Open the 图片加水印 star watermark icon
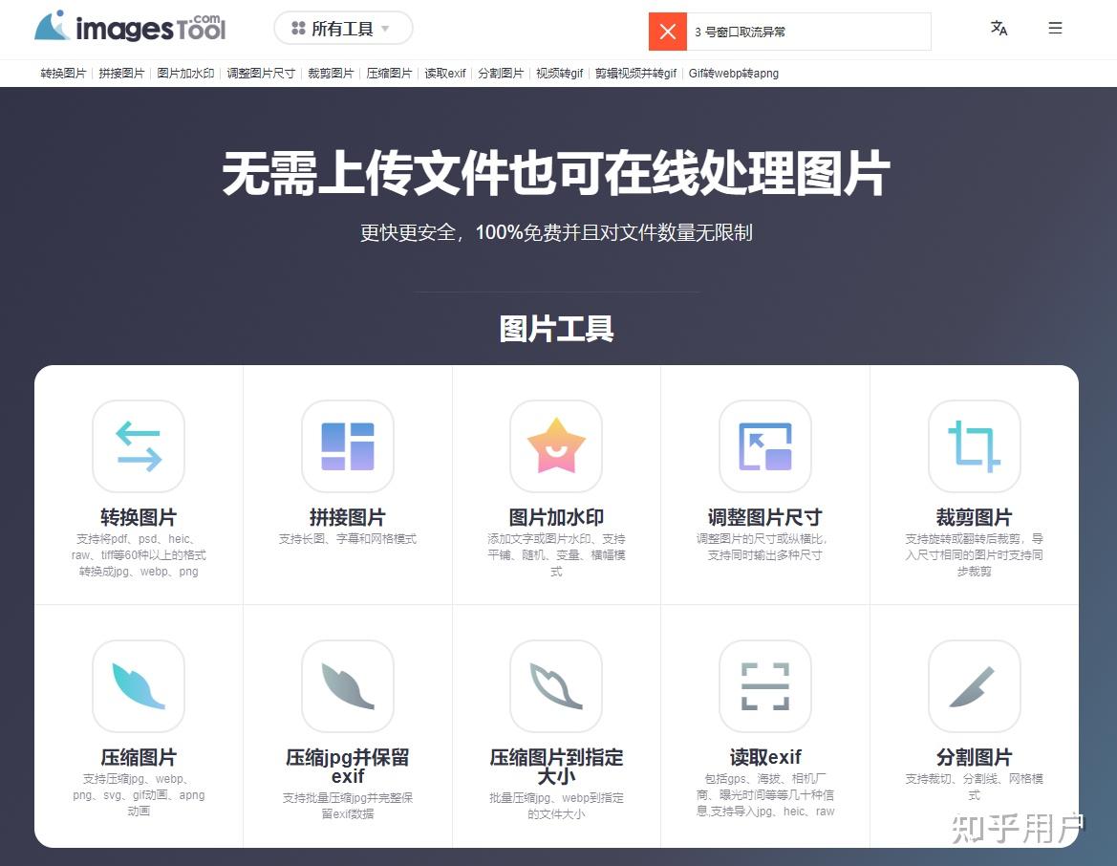The width and height of the screenshot is (1117, 866). pyautogui.click(x=555, y=446)
